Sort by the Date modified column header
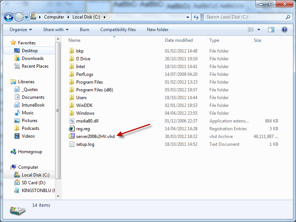296x222 pixels. (x=179, y=40)
